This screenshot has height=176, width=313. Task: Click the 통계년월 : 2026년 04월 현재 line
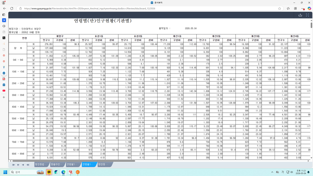24,32
